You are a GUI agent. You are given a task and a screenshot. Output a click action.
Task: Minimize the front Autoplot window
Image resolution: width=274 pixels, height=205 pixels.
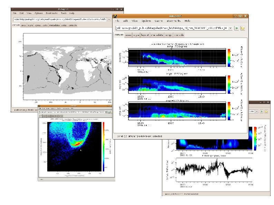[235, 16]
